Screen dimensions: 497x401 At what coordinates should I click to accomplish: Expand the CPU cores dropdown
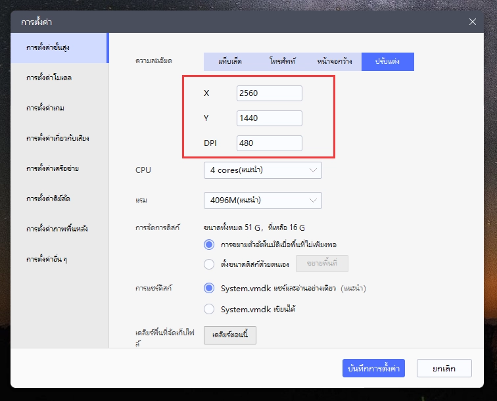point(262,170)
